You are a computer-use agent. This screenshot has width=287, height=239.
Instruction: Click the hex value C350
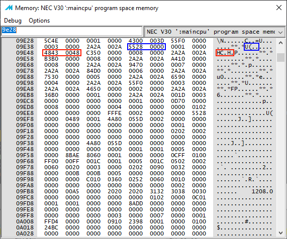93,53
